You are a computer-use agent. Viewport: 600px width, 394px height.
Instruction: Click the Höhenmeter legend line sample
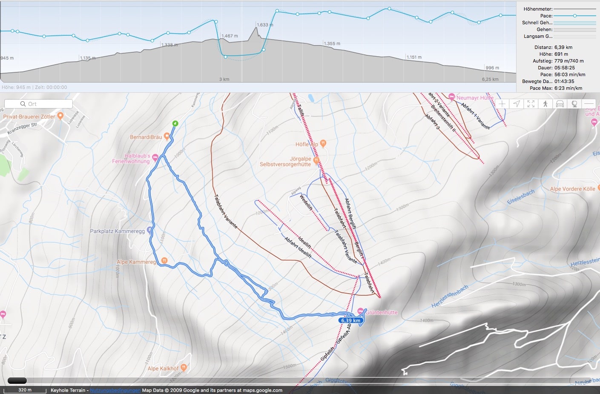coord(575,9)
